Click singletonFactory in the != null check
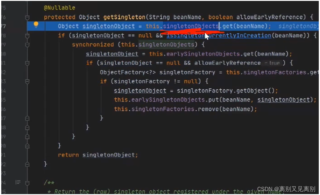The image size is (320, 195). (x=142, y=81)
